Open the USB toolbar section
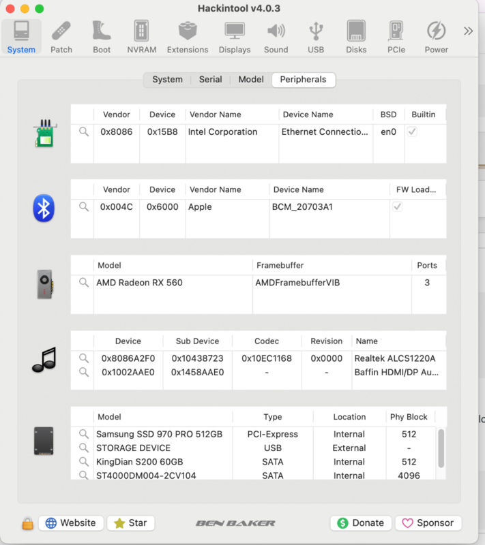 [316, 37]
